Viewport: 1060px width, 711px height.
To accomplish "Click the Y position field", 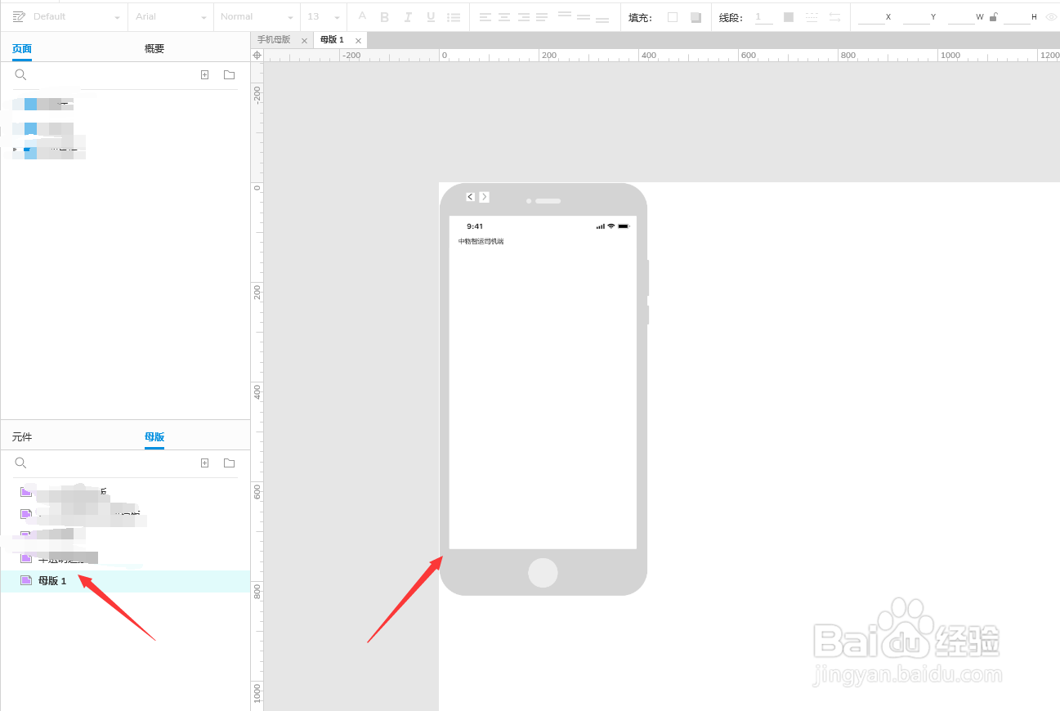I will coord(916,17).
